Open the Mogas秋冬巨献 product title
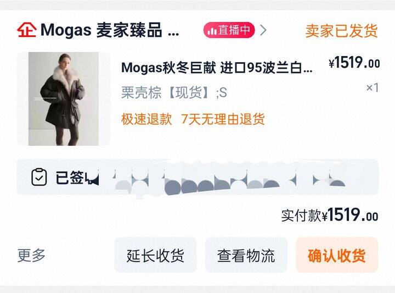The image size is (395, 293). pos(217,68)
